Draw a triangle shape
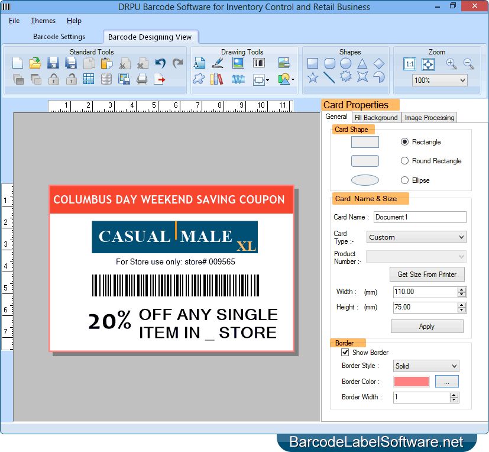Screen dimensions: 489x452 point(362,64)
